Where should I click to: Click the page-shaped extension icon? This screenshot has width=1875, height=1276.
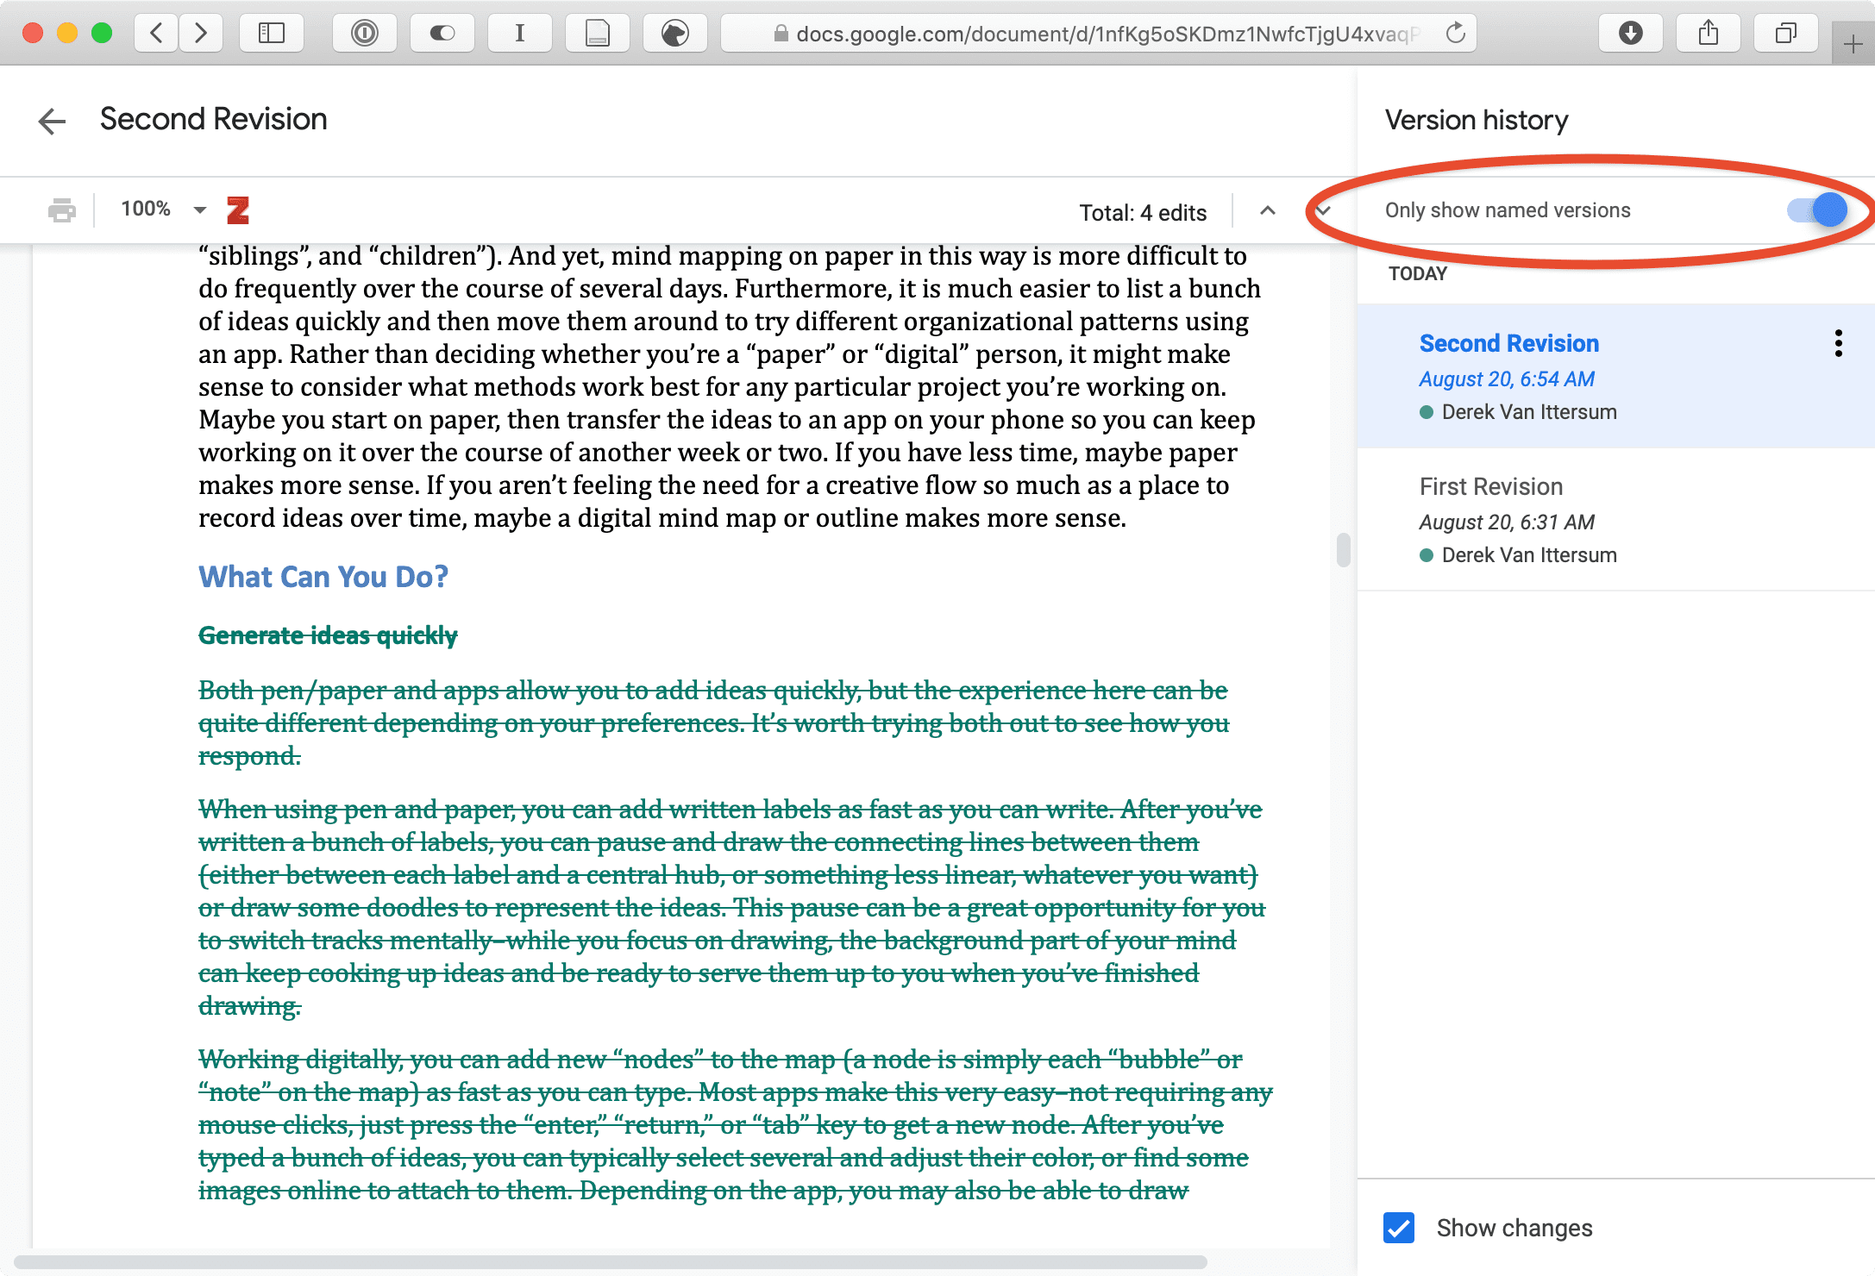(598, 33)
